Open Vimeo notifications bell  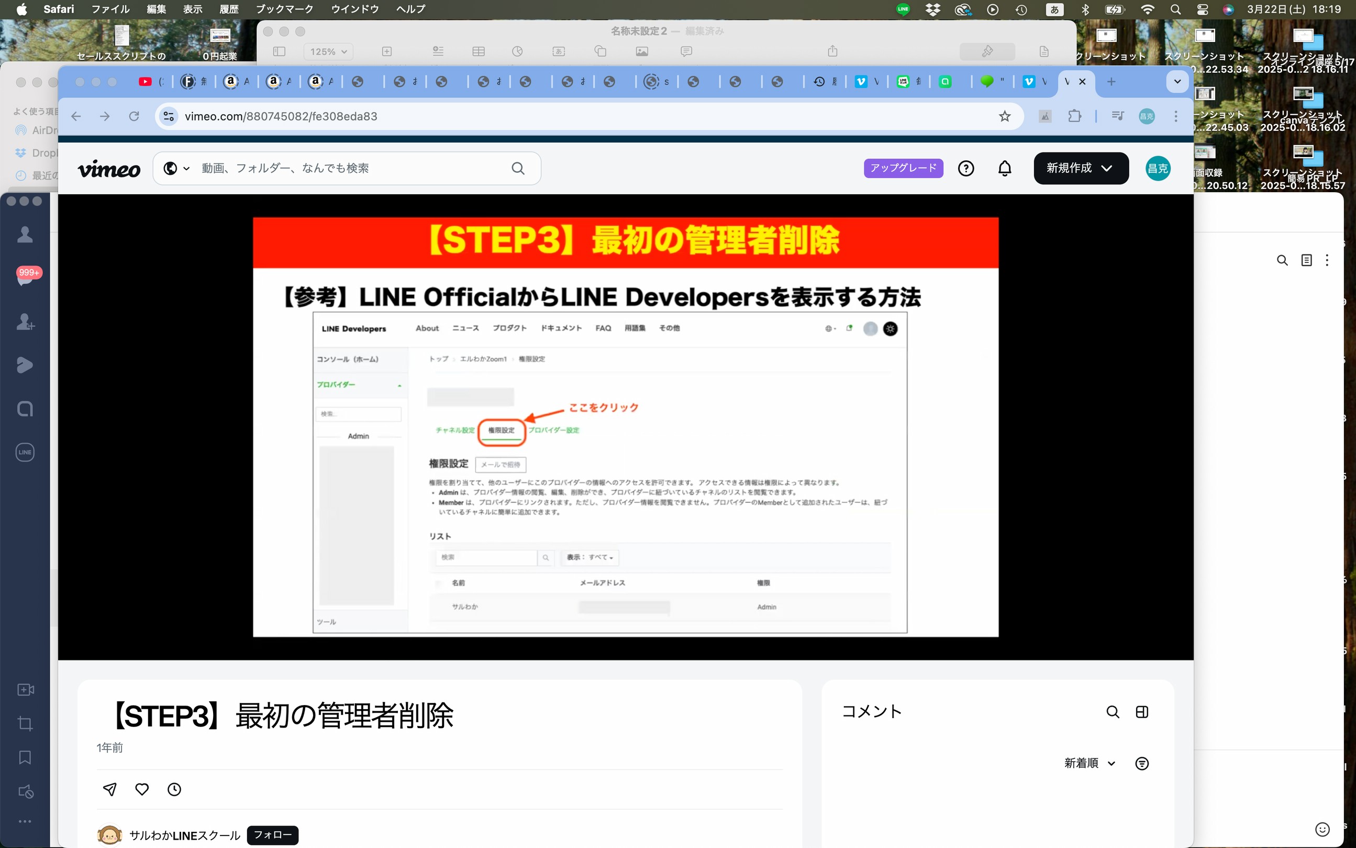[1005, 168]
